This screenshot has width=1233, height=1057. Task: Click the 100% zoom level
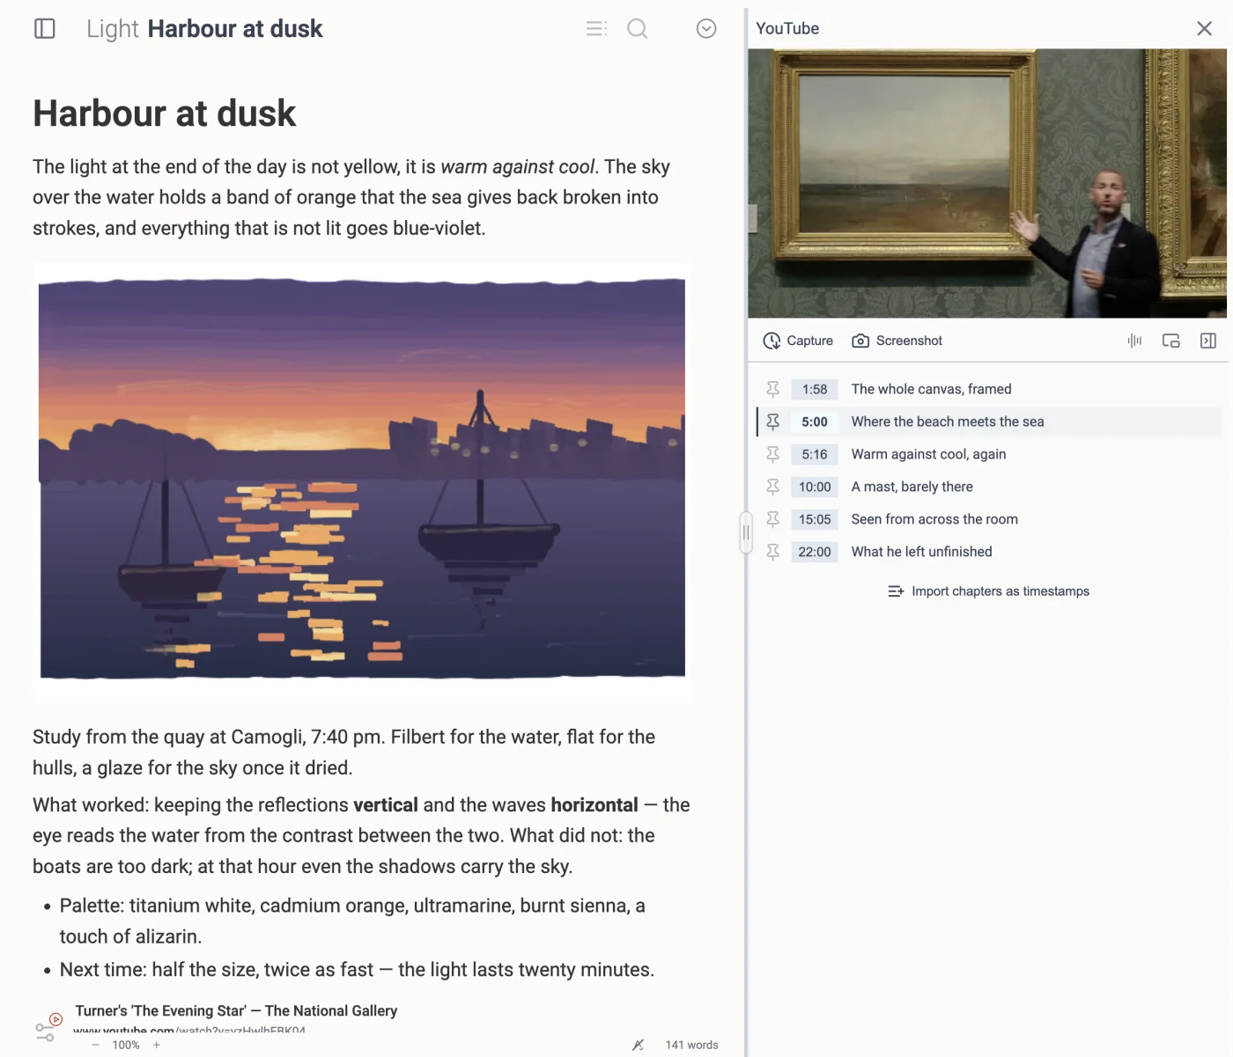coord(126,1045)
